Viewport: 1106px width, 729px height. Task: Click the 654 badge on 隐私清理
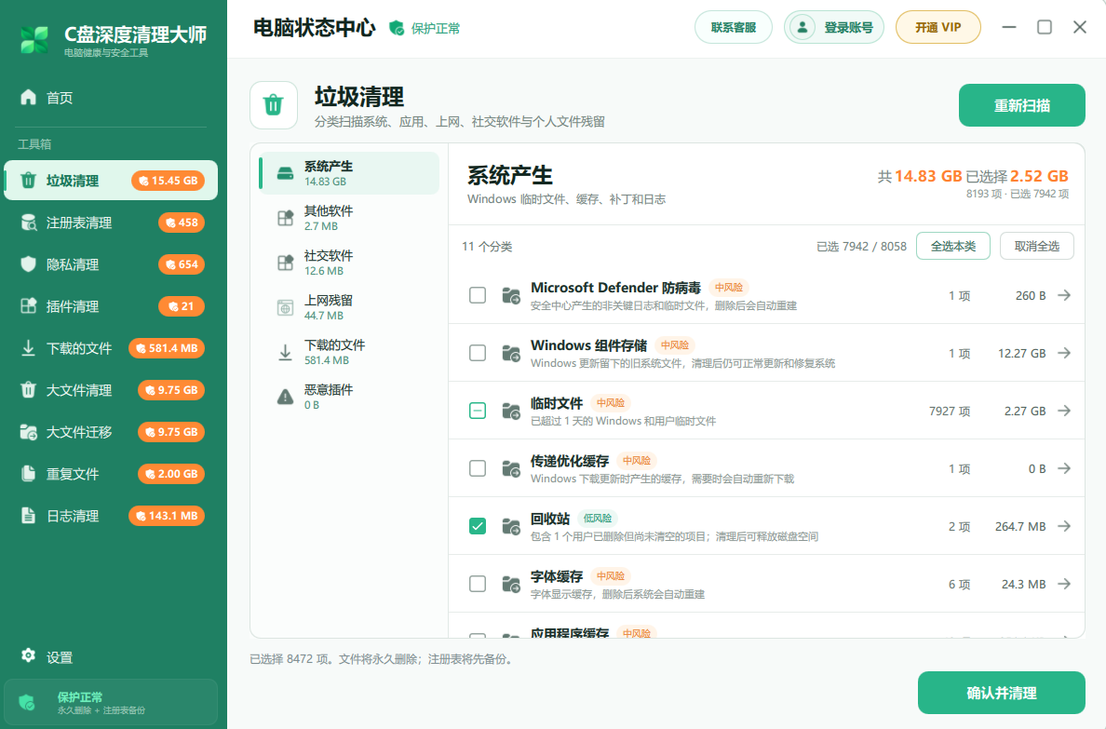[182, 264]
